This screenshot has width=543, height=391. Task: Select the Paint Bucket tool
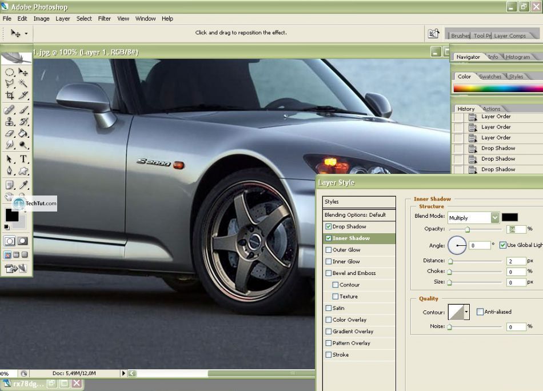[x=23, y=133]
